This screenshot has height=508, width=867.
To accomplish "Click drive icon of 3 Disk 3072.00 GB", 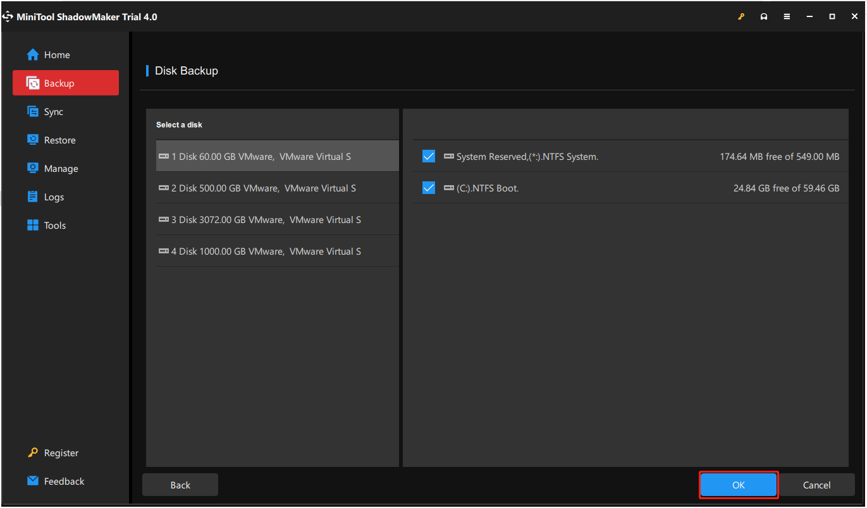I will tap(164, 219).
